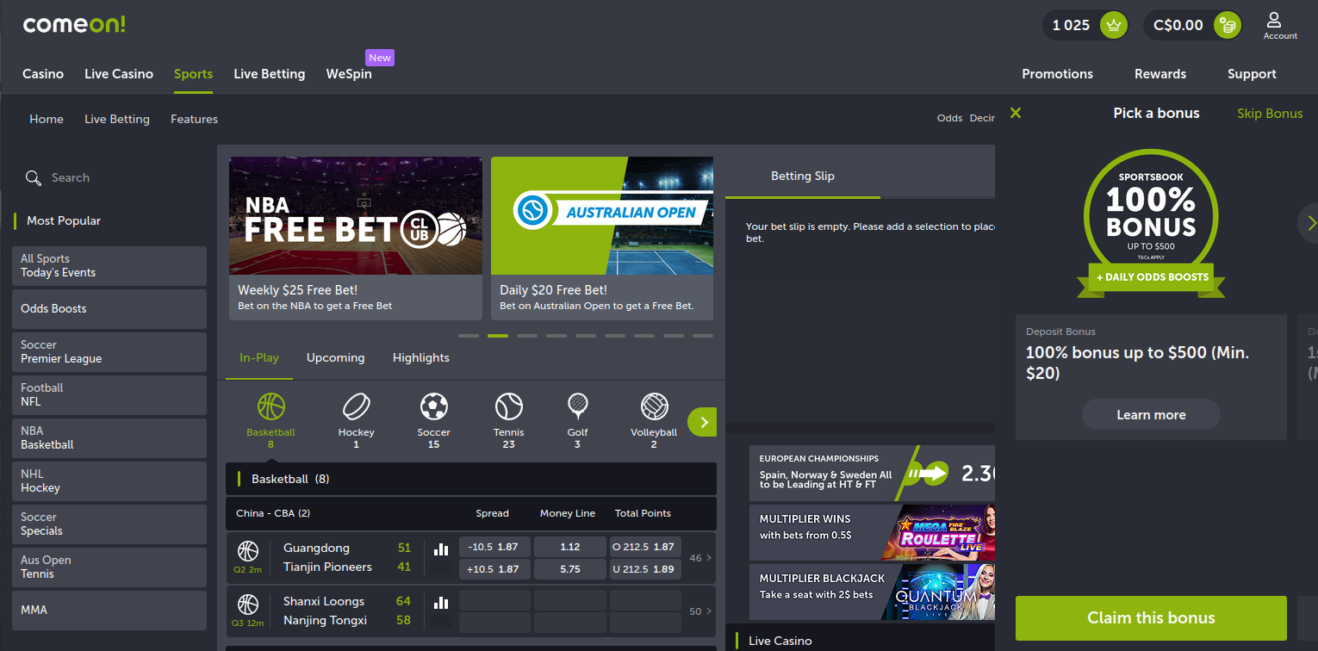Open Odds Boosts in sidebar
This screenshot has width=1318, height=651.
109,309
